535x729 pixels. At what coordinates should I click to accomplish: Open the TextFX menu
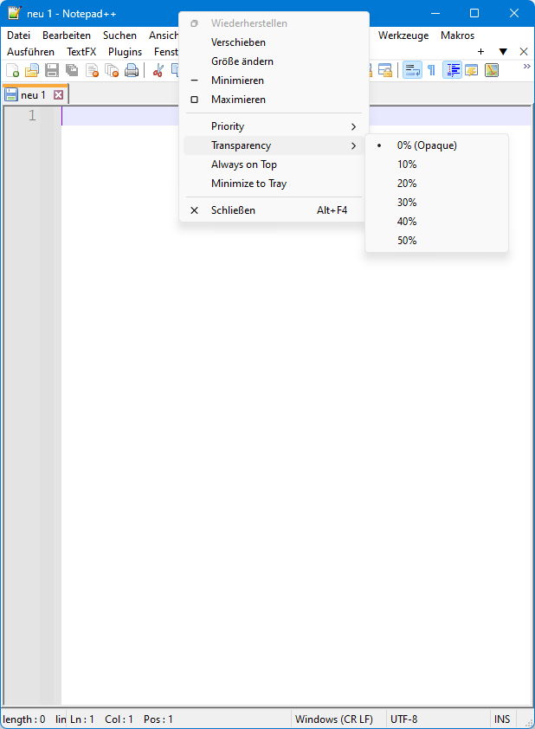pos(81,52)
